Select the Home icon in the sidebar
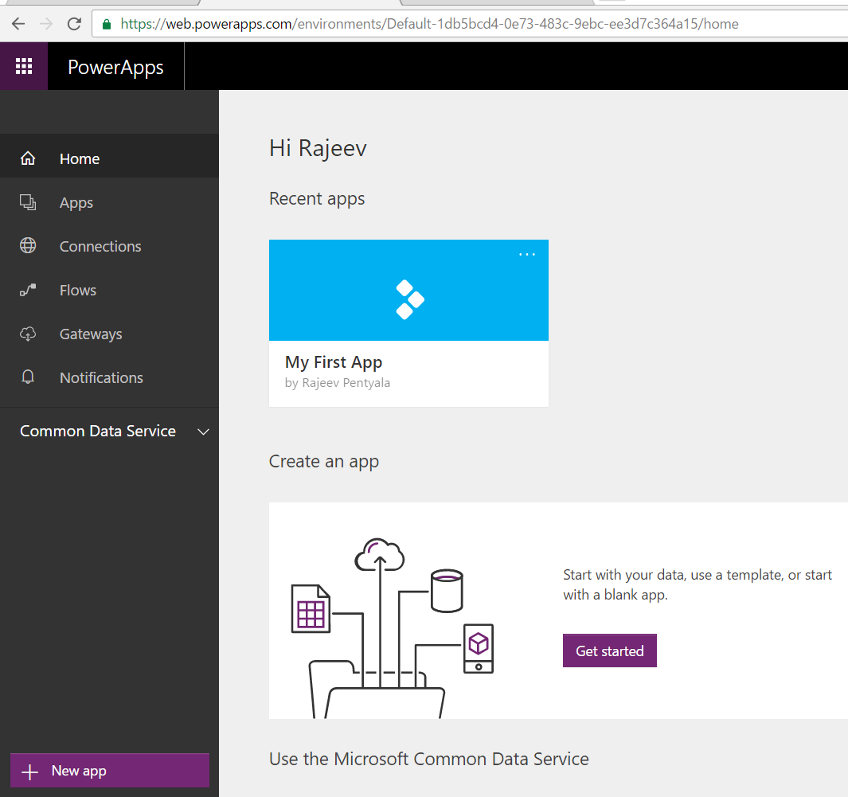Viewport: 848px width, 797px height. coord(28,158)
